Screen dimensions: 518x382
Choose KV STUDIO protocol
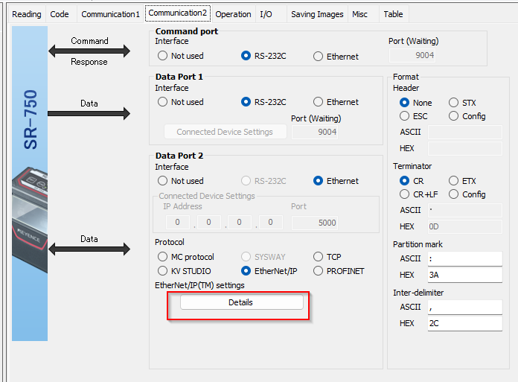185,271
